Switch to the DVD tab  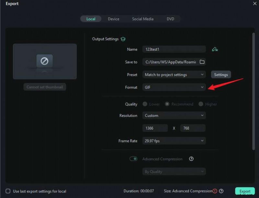click(171, 19)
